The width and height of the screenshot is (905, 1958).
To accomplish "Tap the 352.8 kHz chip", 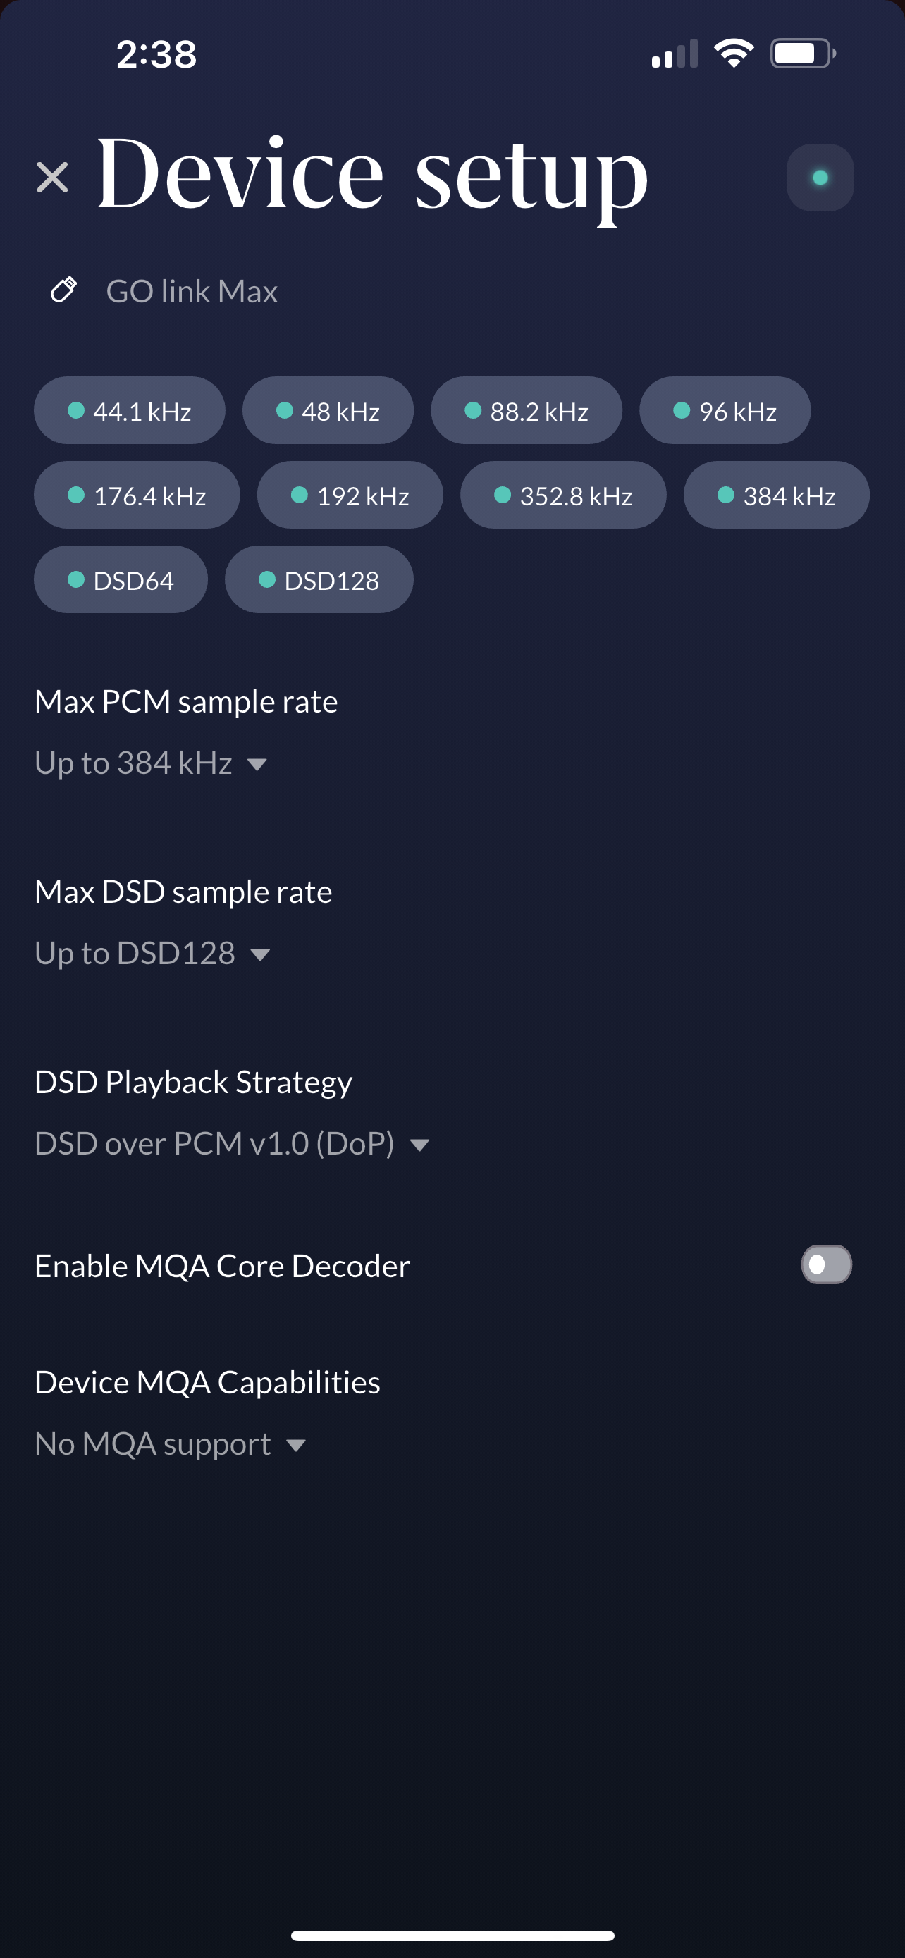I will click(x=563, y=495).
